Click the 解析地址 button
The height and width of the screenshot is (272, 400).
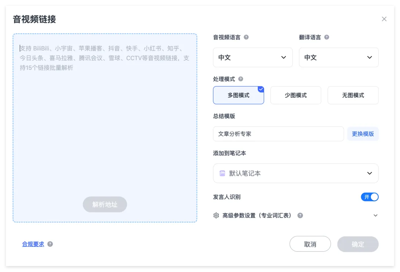tap(105, 204)
